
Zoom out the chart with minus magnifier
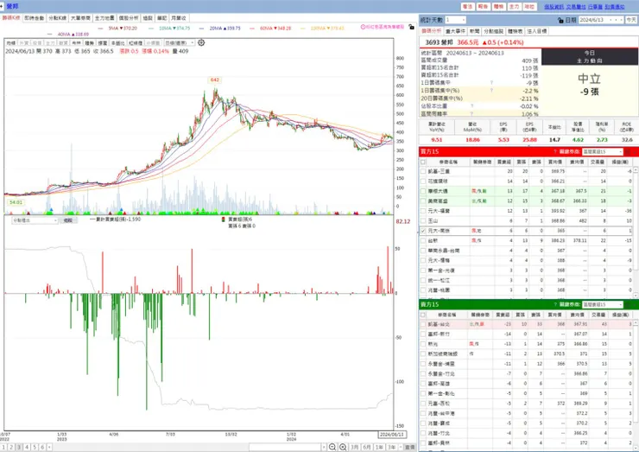[x=332, y=447]
